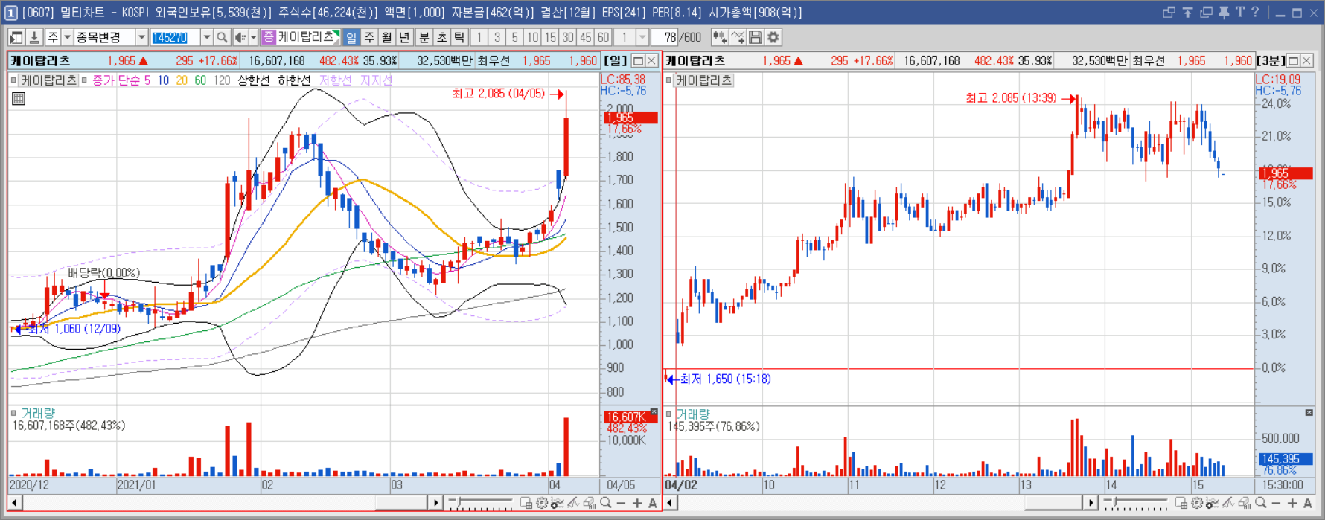Open help with the question mark icon

pos(1255,12)
